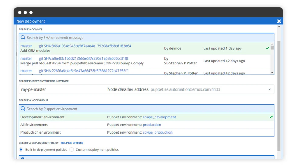Click the scroll down arrow in commit list
Viewport: 300px width, 167px height.
click(x=272, y=73)
